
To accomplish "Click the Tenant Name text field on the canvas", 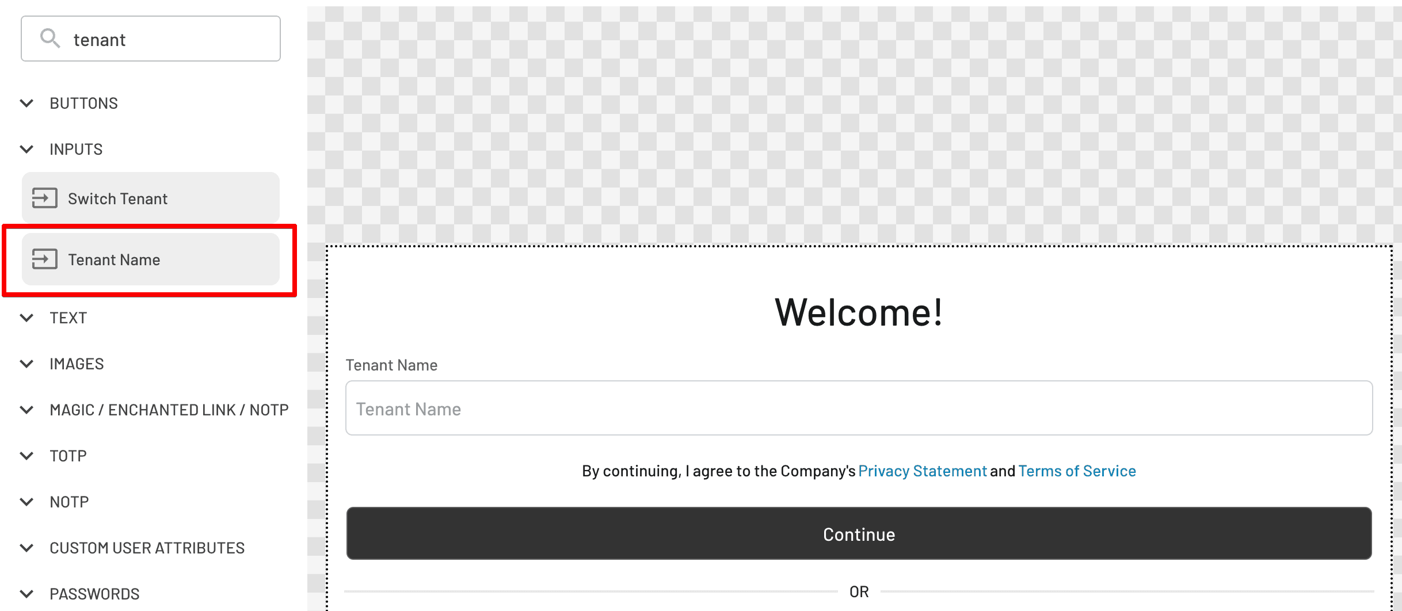I will coord(859,408).
